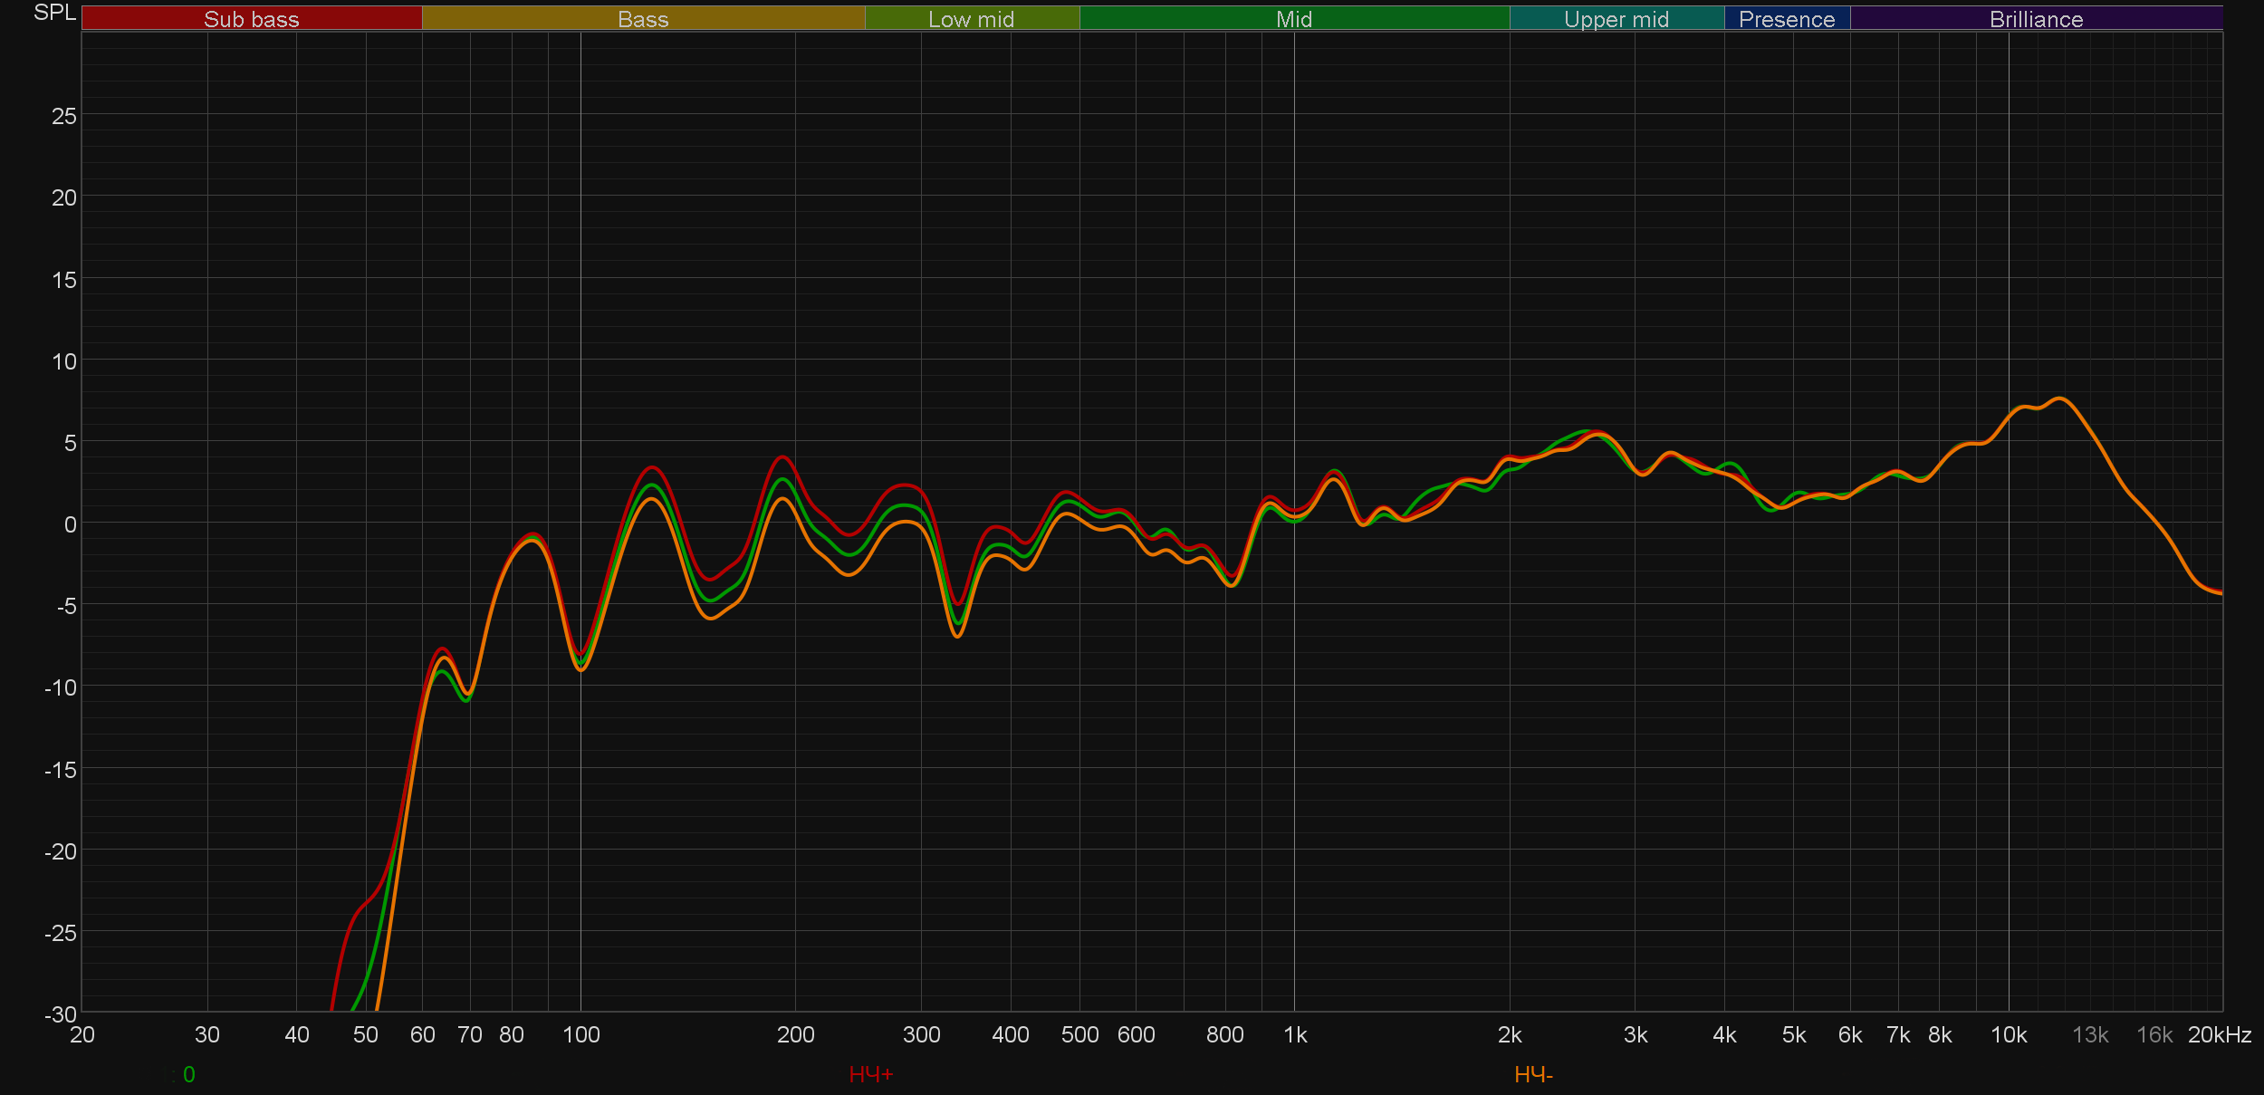Click the -30 dB SPL axis label
This screenshot has height=1095, width=2264.
60,1014
